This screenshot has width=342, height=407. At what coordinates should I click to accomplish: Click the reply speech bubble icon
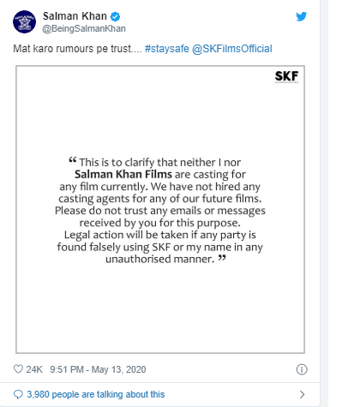point(18,394)
